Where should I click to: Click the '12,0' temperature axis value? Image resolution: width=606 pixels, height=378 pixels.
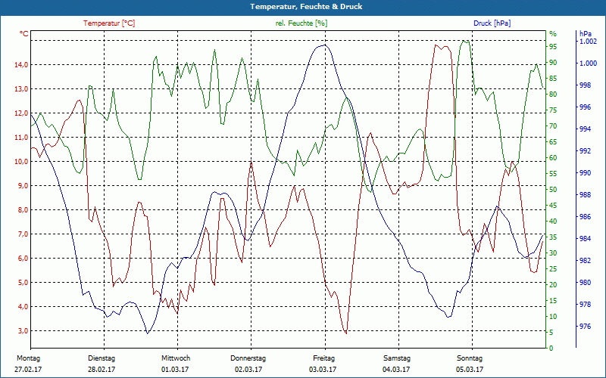coord(21,113)
